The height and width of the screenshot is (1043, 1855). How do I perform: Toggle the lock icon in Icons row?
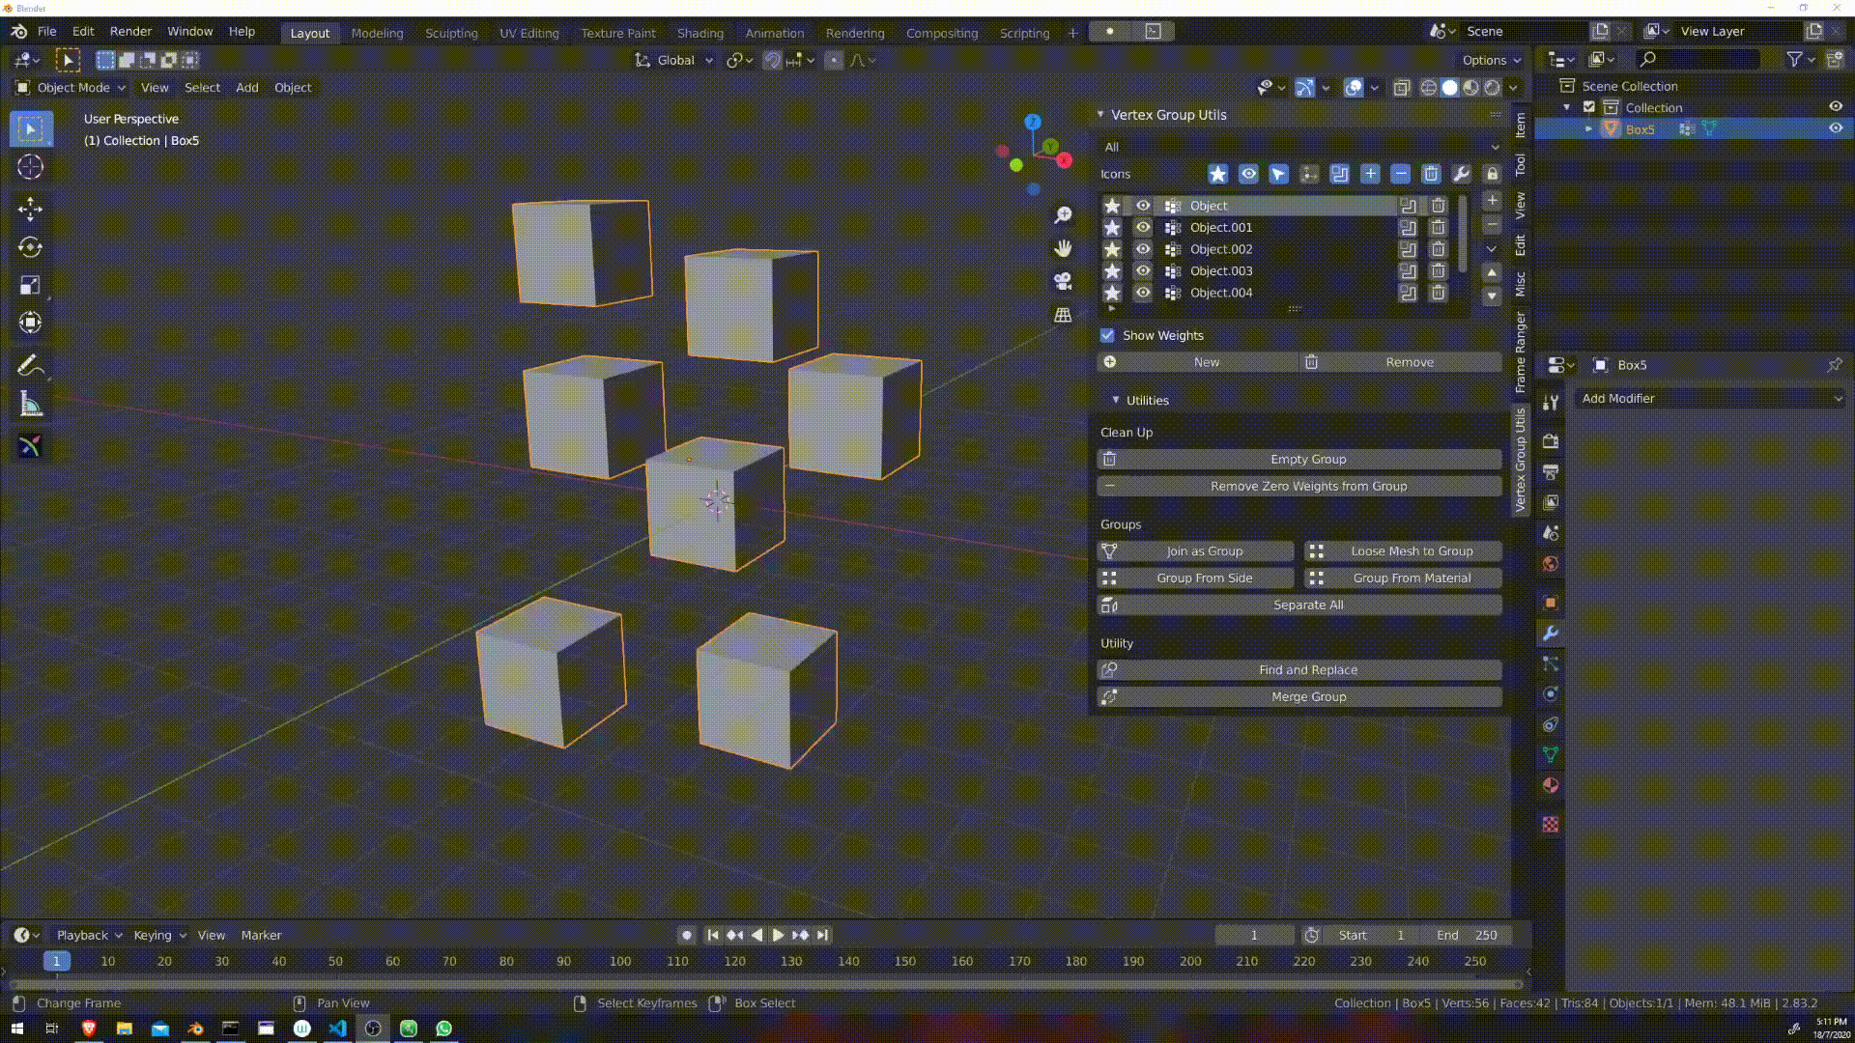pyautogui.click(x=1493, y=174)
